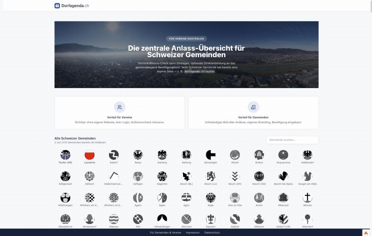Click the hero banner mountain image

tap(186, 54)
